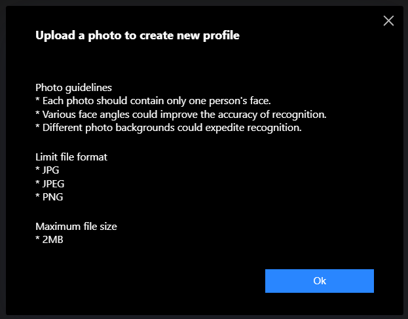This screenshot has height=319, width=408.
Task: Select the Limit file format heading
Action: click(x=71, y=157)
